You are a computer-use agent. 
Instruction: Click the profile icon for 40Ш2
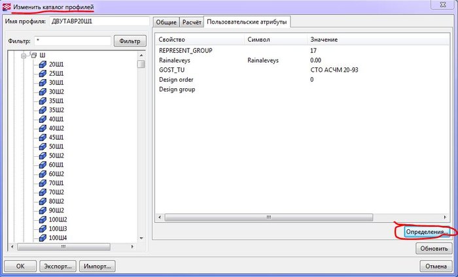click(43, 128)
